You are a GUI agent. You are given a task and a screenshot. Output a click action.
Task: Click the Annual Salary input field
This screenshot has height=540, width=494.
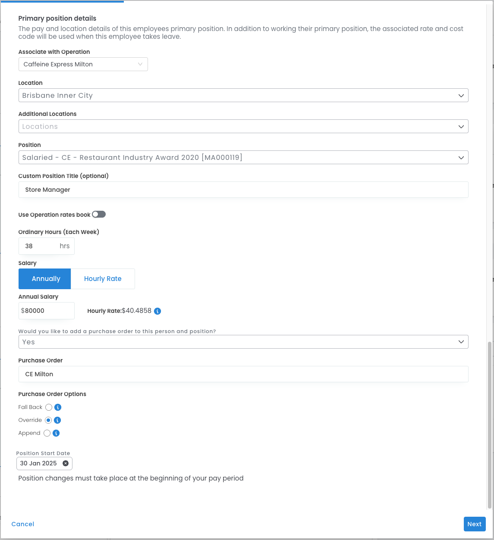pos(47,311)
